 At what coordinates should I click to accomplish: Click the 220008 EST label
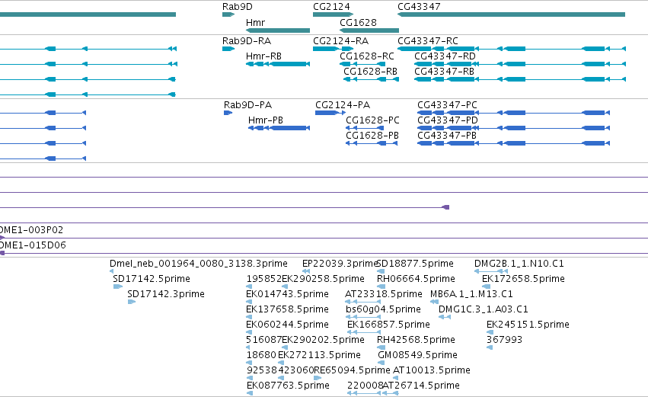[365, 386]
